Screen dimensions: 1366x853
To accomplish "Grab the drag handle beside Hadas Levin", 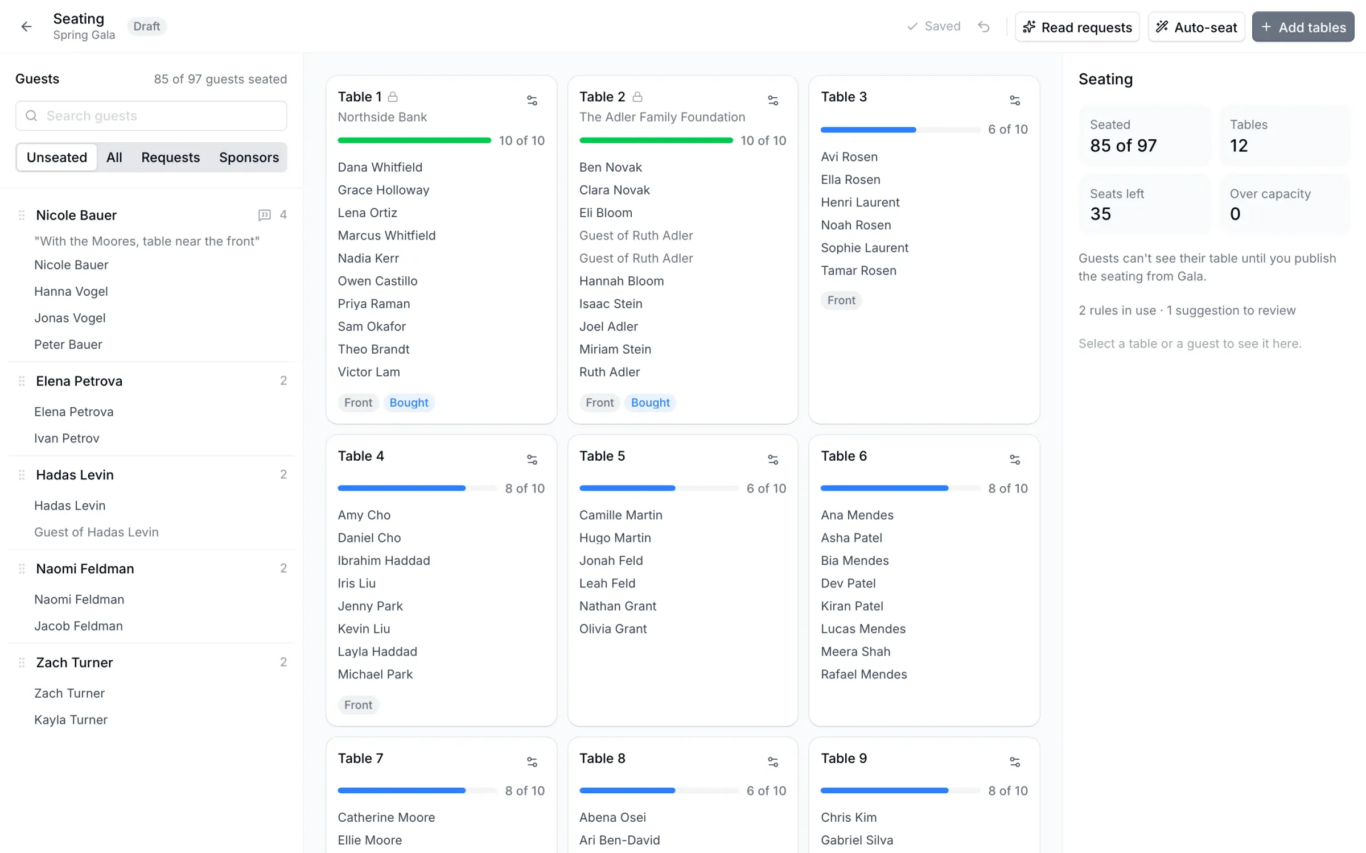I will pyautogui.click(x=22, y=475).
